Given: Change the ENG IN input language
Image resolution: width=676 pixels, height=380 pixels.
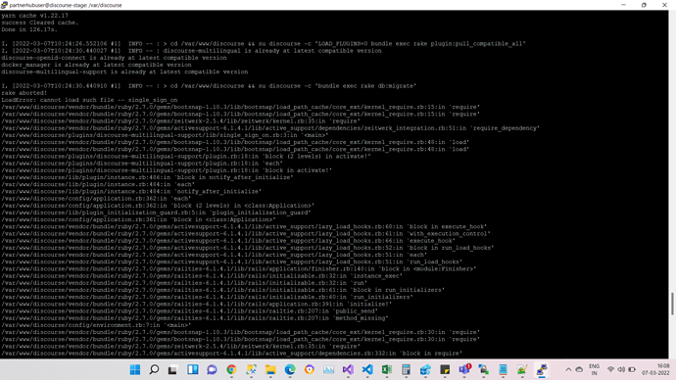Looking at the screenshot, I should (594, 369).
